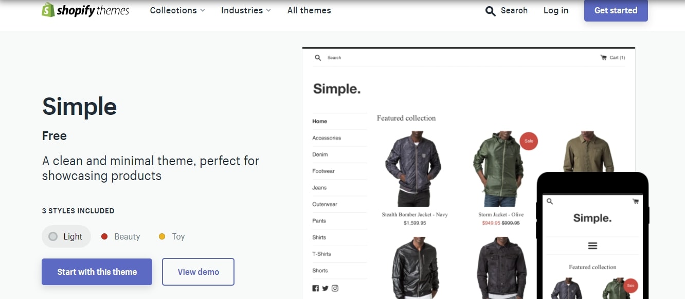685x299 pixels.
Task: Click the preview search magnifier icon
Action: pos(318,58)
